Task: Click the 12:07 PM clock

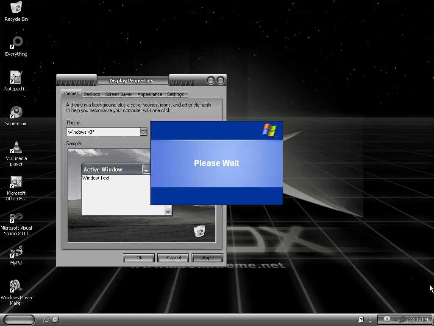Action: click(x=418, y=320)
